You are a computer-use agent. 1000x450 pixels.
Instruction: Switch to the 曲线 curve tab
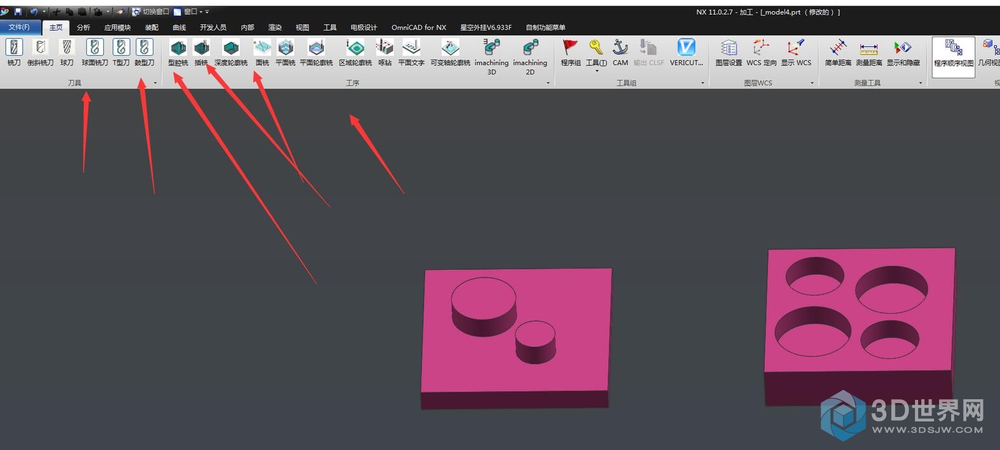180,27
